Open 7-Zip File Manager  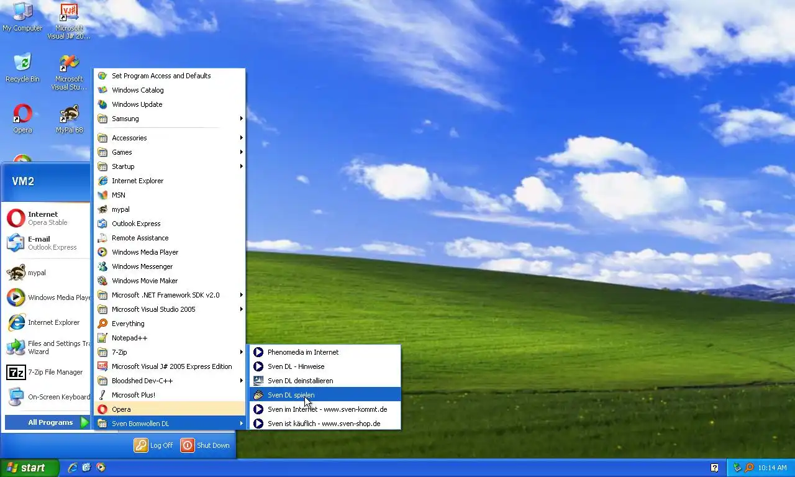coord(47,372)
